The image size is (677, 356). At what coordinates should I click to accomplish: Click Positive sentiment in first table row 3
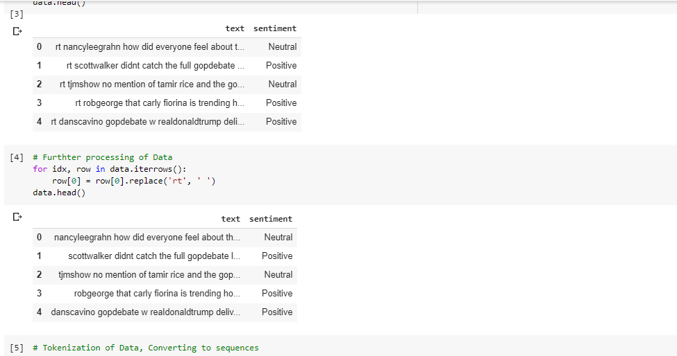(281, 103)
